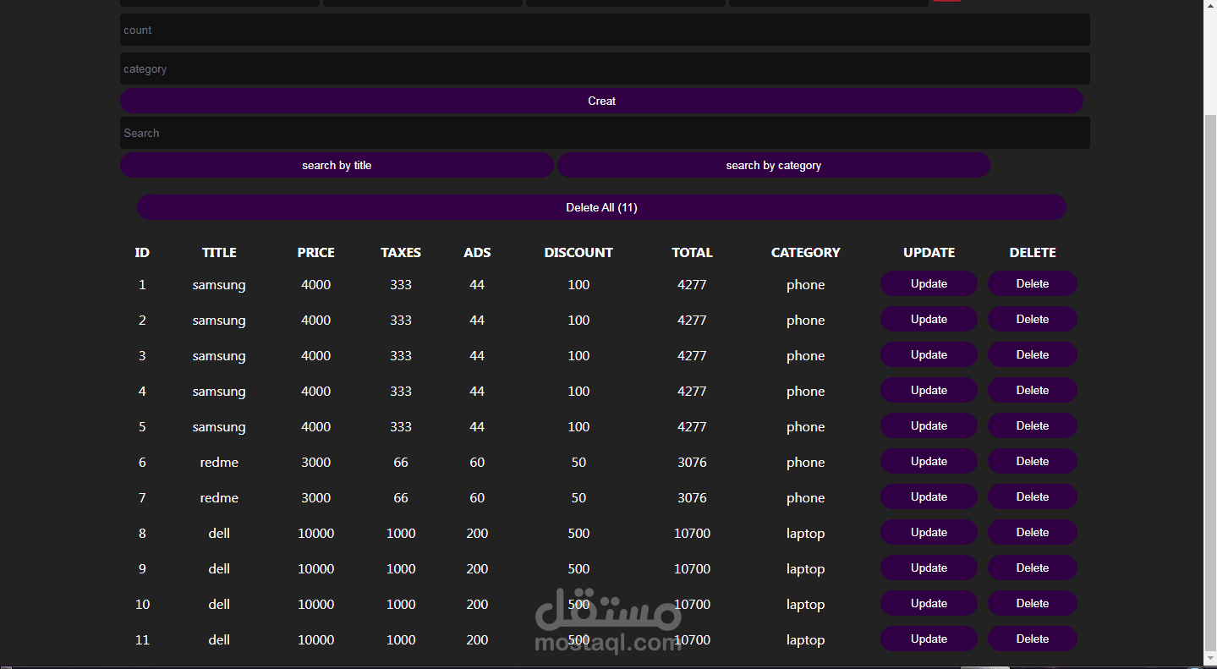Image resolution: width=1217 pixels, height=669 pixels.
Task: Update the row with ID 11
Action: [929, 639]
